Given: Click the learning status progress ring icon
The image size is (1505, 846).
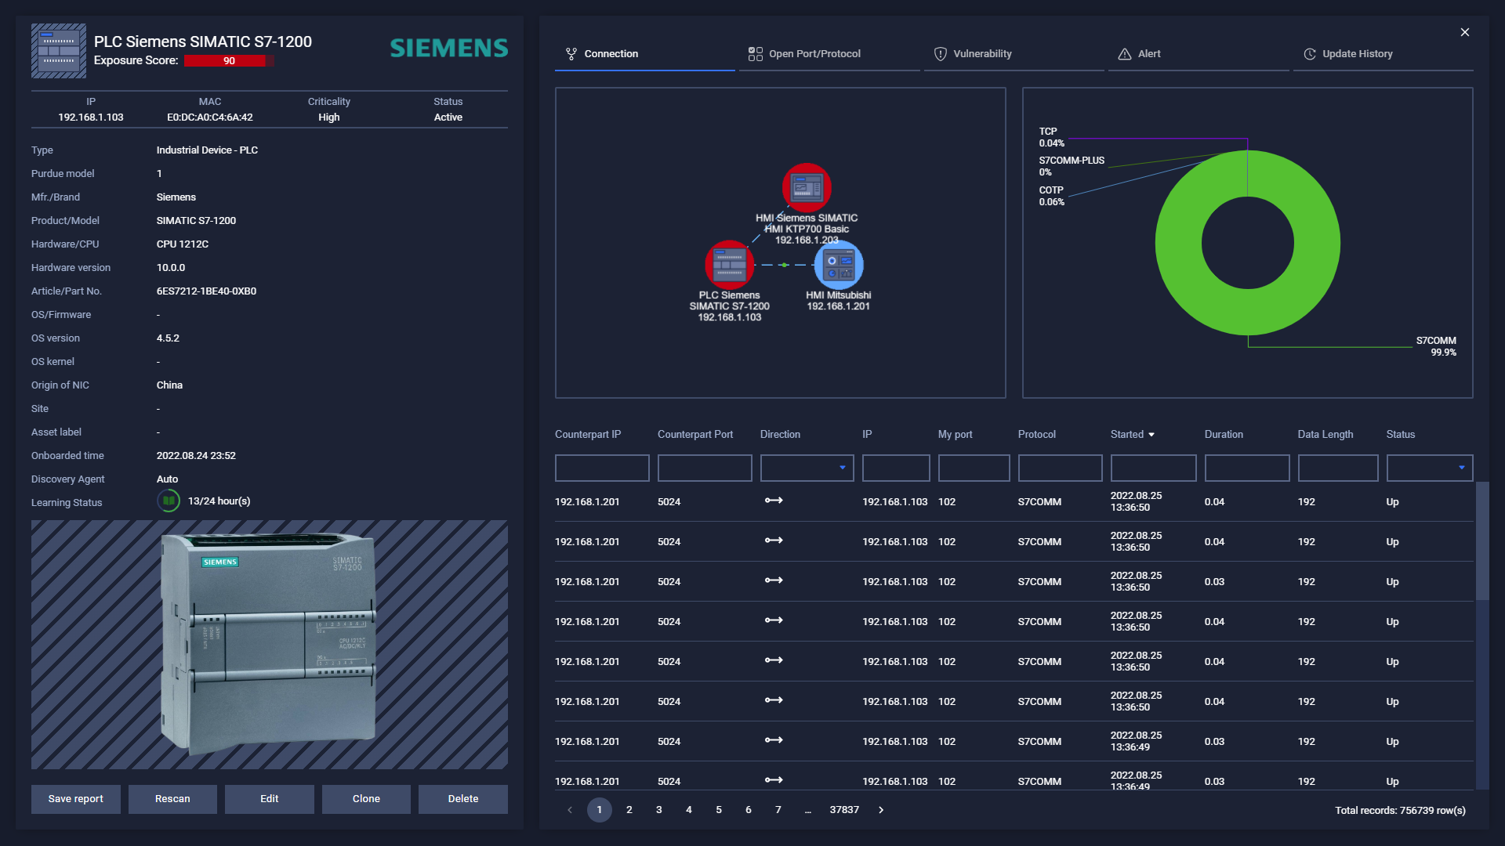Looking at the screenshot, I should click(x=169, y=501).
